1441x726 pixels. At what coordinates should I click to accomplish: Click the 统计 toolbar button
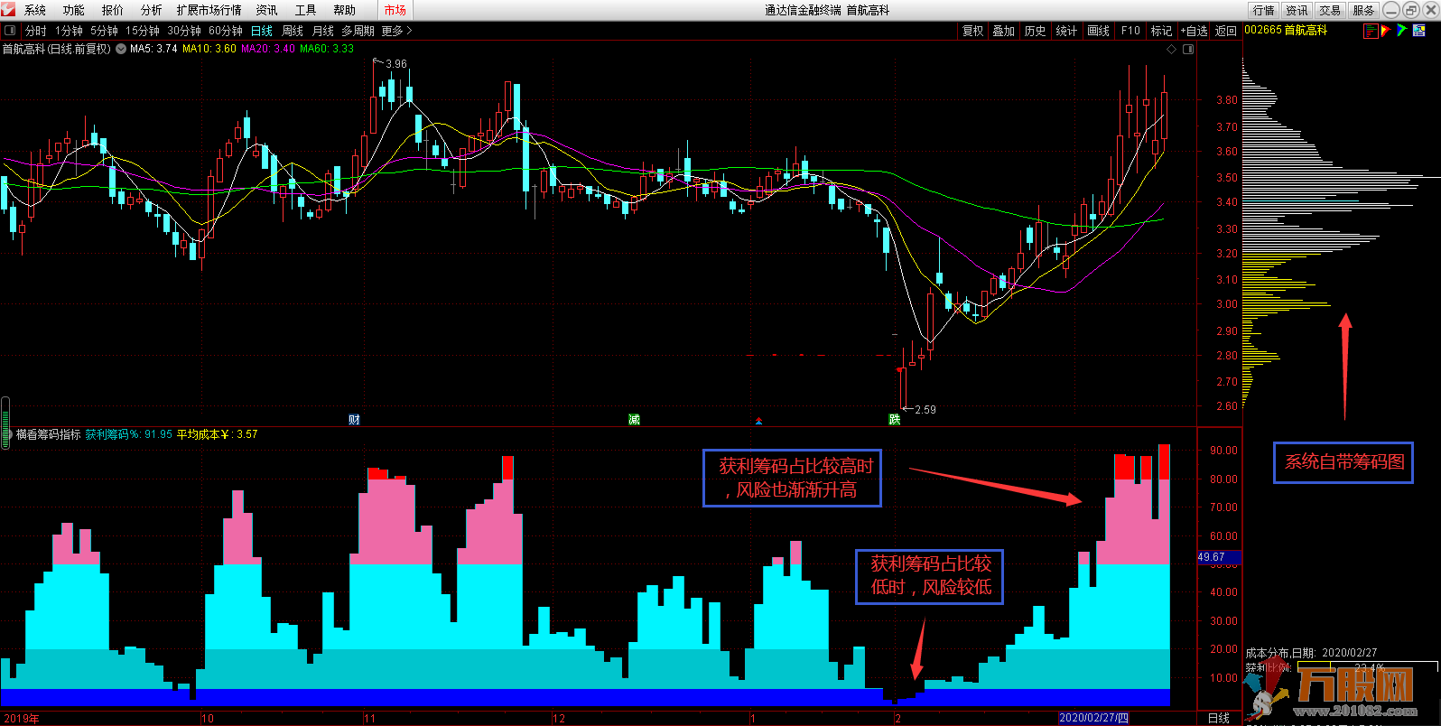point(1066,31)
